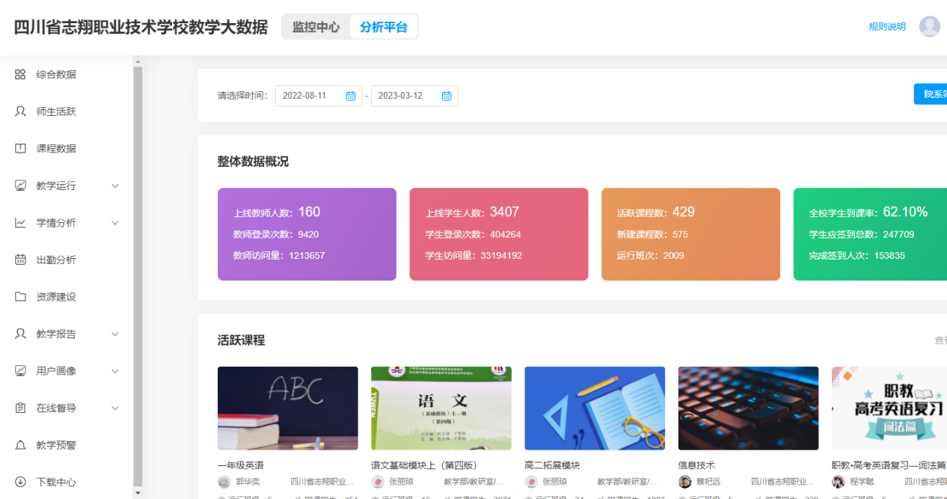Click the 课程数据 book icon
This screenshot has height=499, width=947.
[x=20, y=148]
